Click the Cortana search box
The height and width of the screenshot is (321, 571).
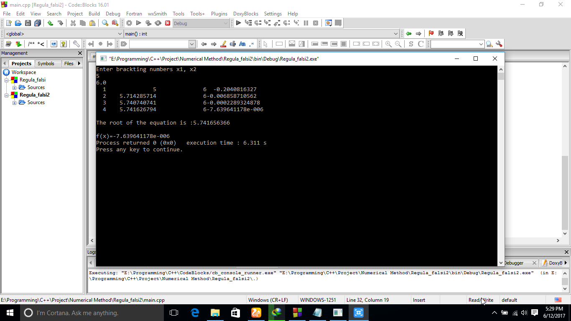[92, 313]
